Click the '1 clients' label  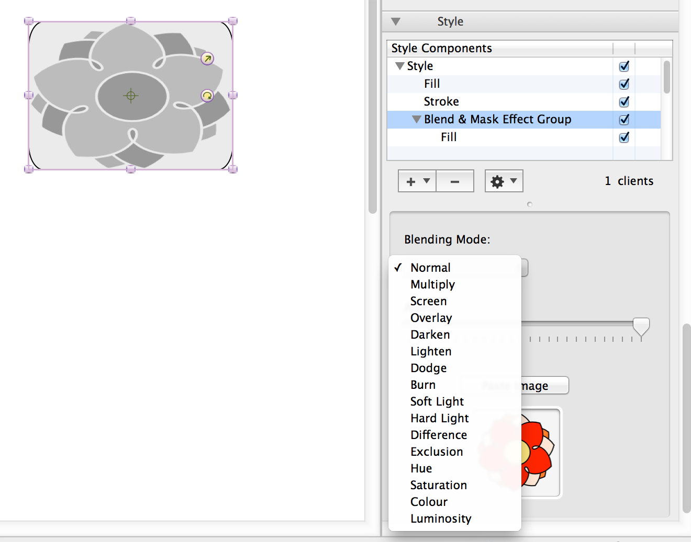(629, 181)
